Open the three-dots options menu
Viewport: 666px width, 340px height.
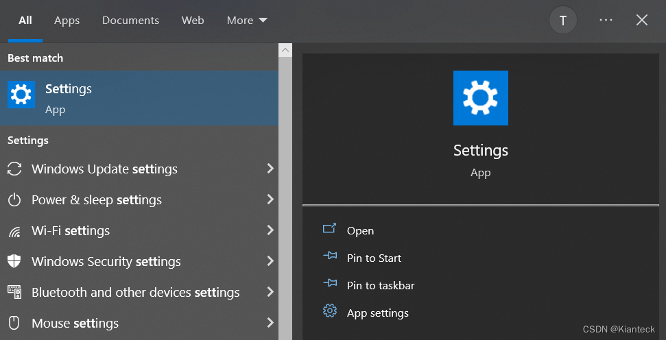(606, 20)
